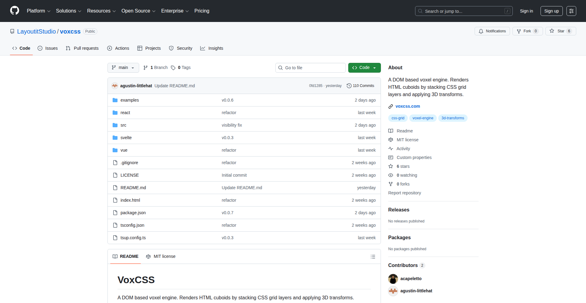Open the voxcss.com website link
This screenshot has width=586, height=303.
coord(407,106)
